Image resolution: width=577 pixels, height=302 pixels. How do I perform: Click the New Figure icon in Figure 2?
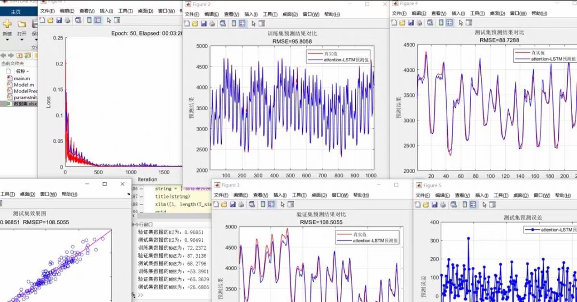(x=187, y=23)
